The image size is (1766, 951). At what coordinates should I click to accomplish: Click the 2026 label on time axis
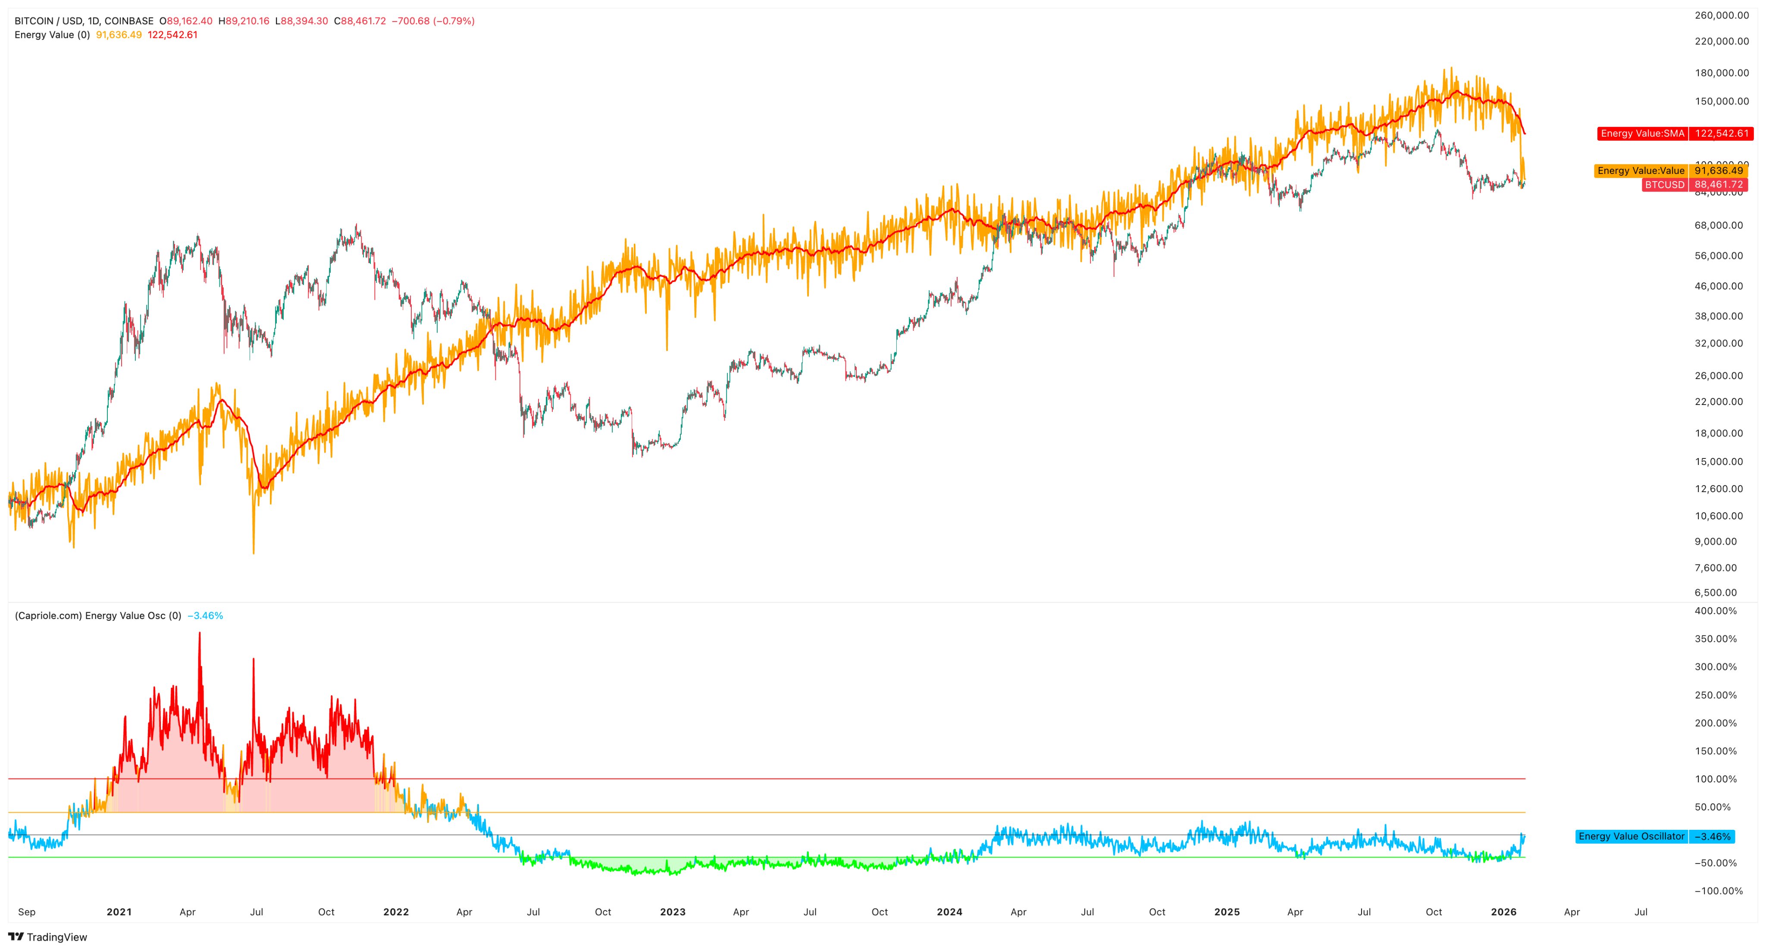pos(1503,912)
